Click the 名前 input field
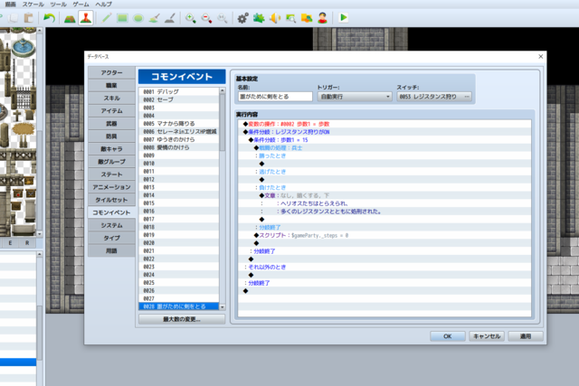 [275, 97]
